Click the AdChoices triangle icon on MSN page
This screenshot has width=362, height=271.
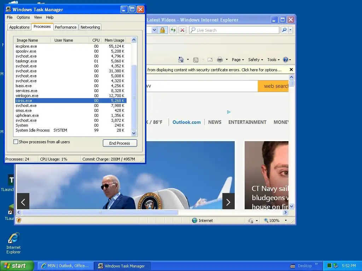point(229,112)
